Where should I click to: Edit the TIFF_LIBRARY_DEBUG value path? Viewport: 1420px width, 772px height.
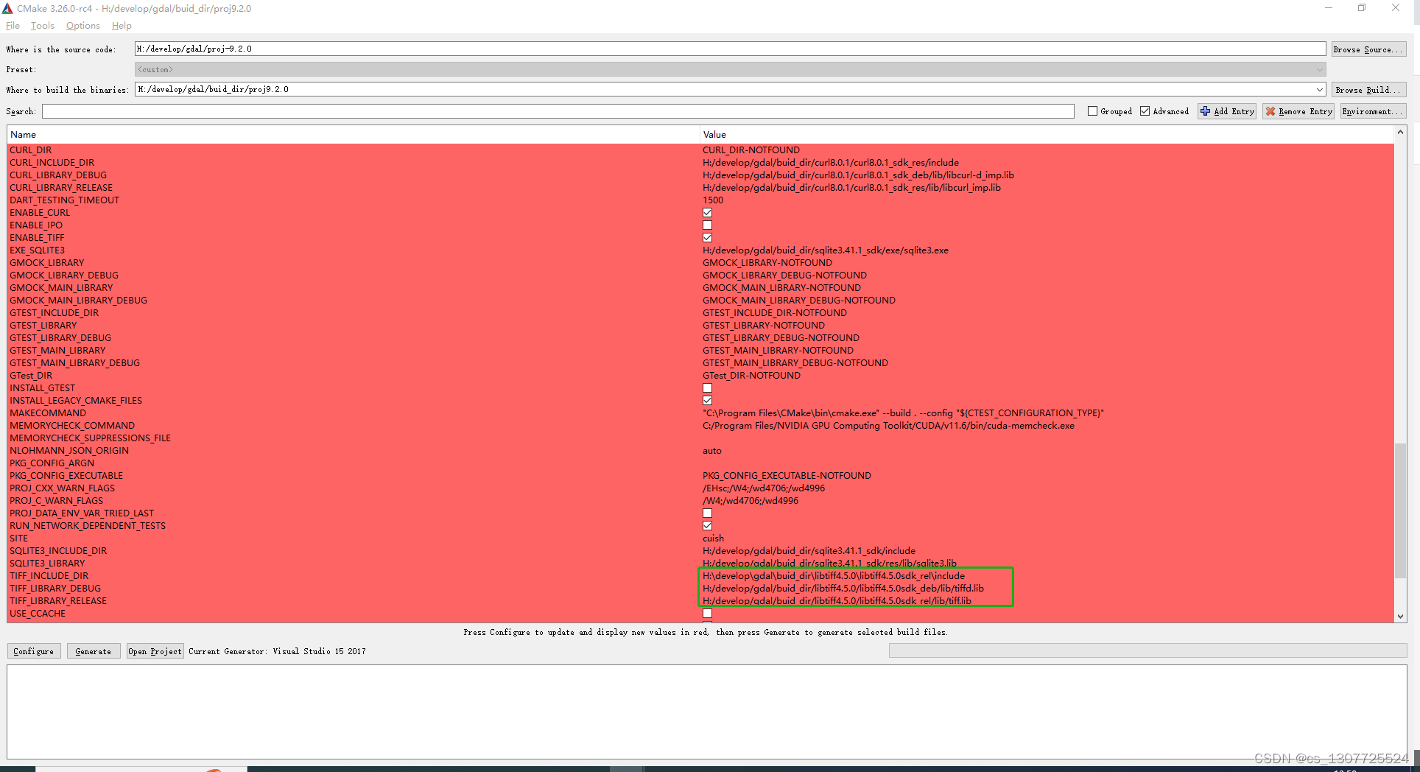(x=843, y=589)
